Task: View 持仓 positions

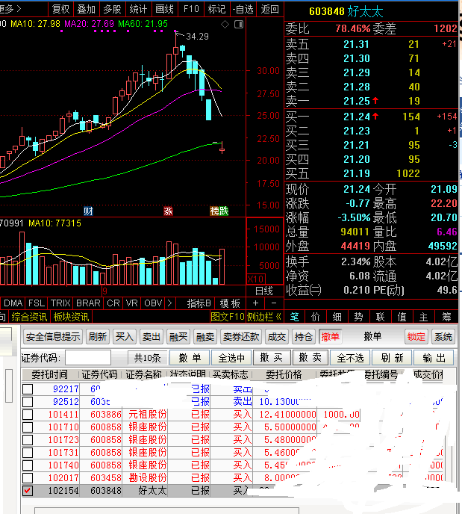Action: (x=304, y=337)
